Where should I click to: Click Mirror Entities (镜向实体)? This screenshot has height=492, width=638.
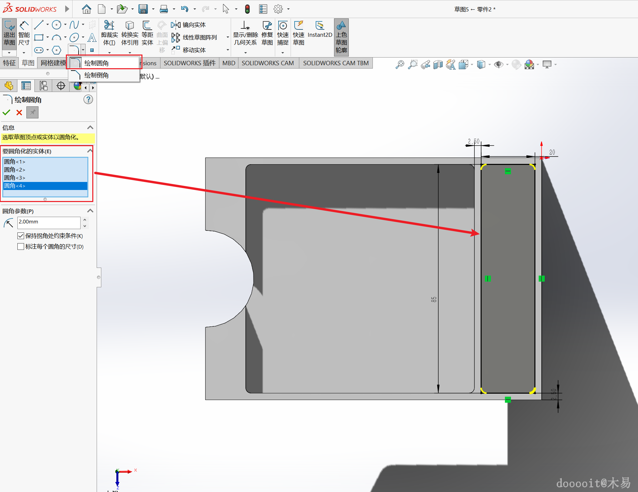click(x=188, y=25)
